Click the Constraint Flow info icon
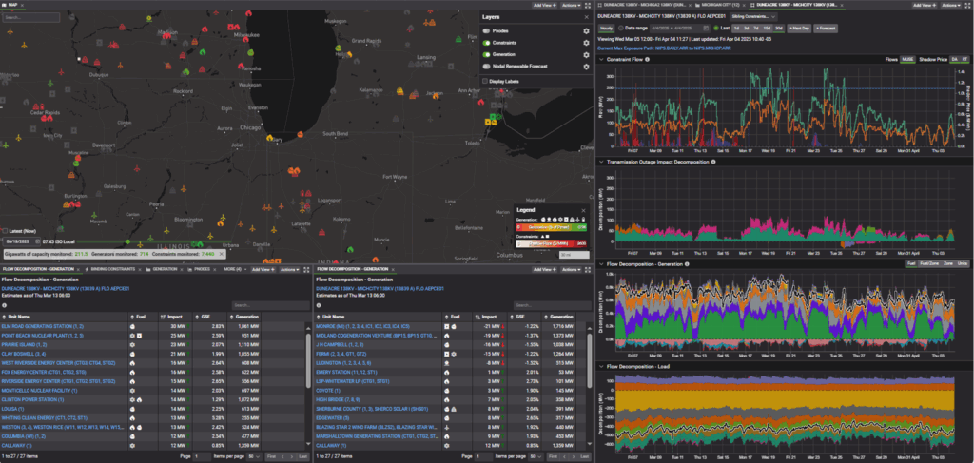 (x=647, y=60)
